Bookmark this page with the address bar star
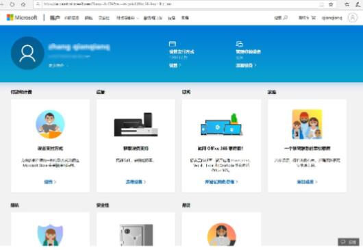This screenshot has width=363, height=250. [x=331, y=4]
